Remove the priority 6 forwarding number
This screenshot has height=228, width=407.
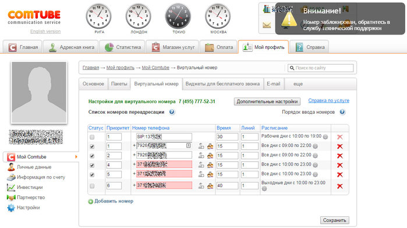pos(340,186)
